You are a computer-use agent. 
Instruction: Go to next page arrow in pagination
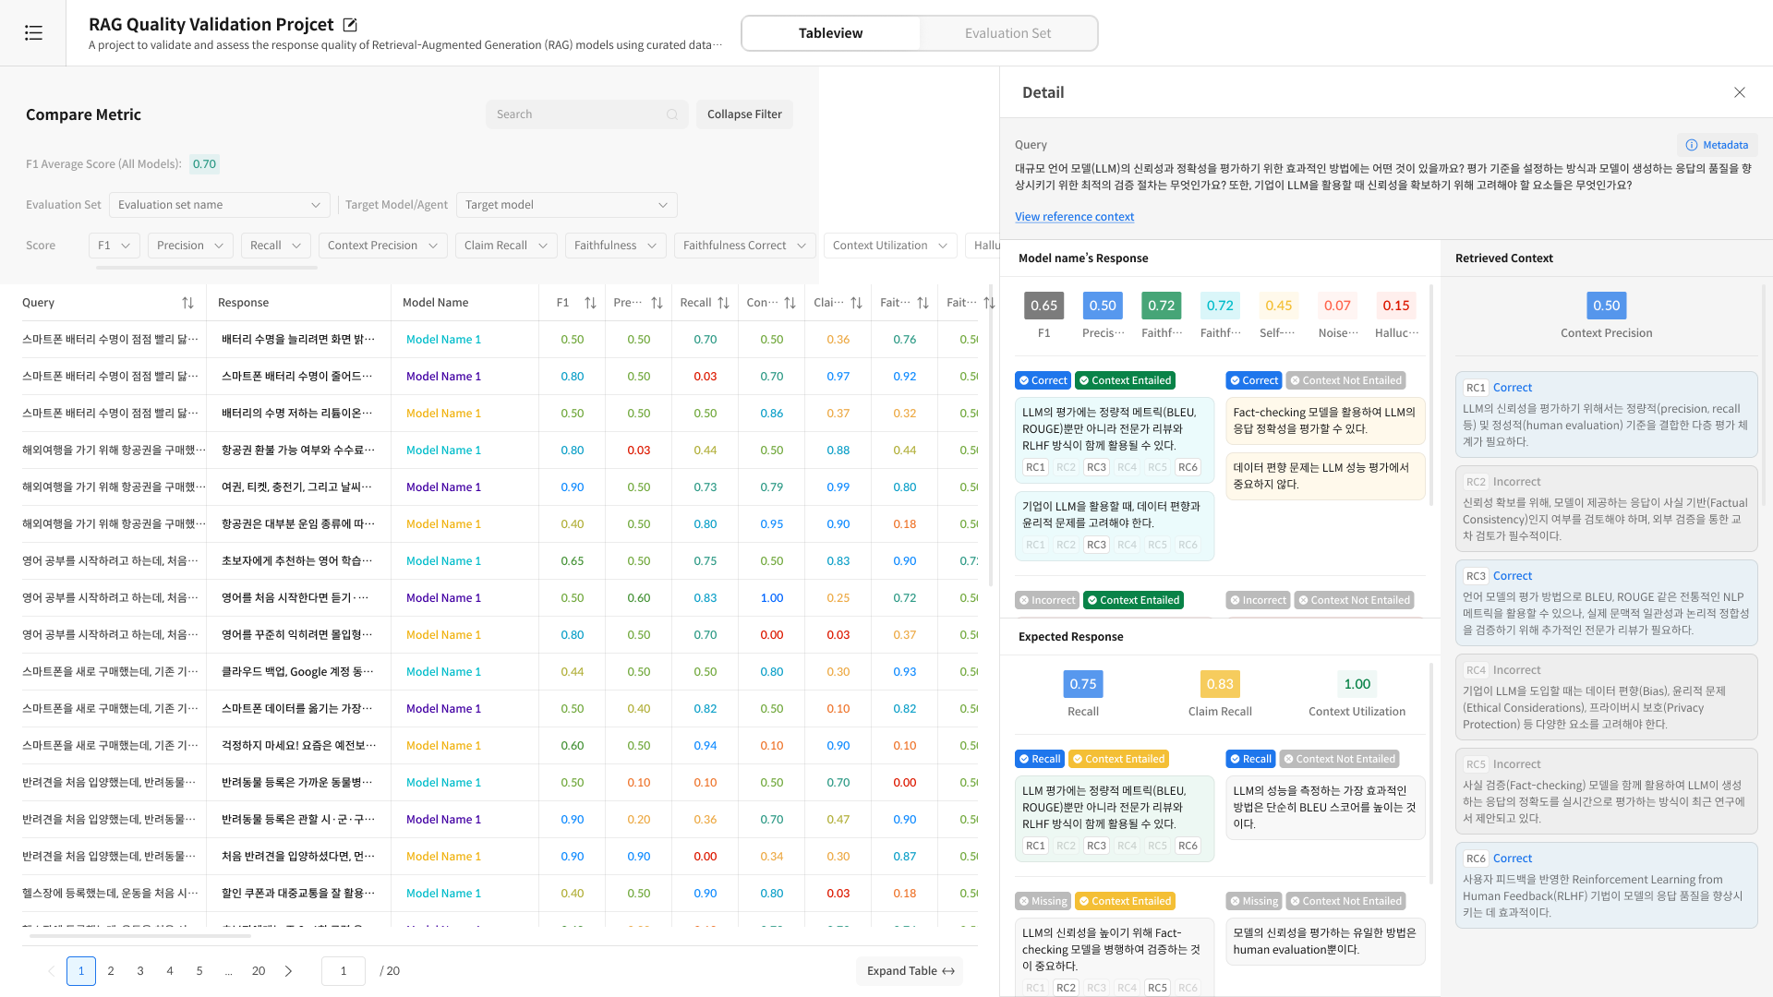coord(288,971)
